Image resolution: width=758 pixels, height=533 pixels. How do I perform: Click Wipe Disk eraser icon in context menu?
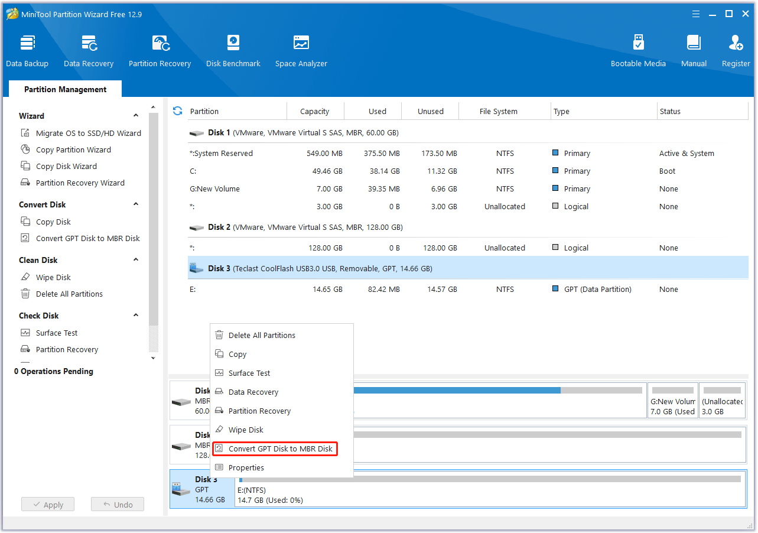pos(219,430)
